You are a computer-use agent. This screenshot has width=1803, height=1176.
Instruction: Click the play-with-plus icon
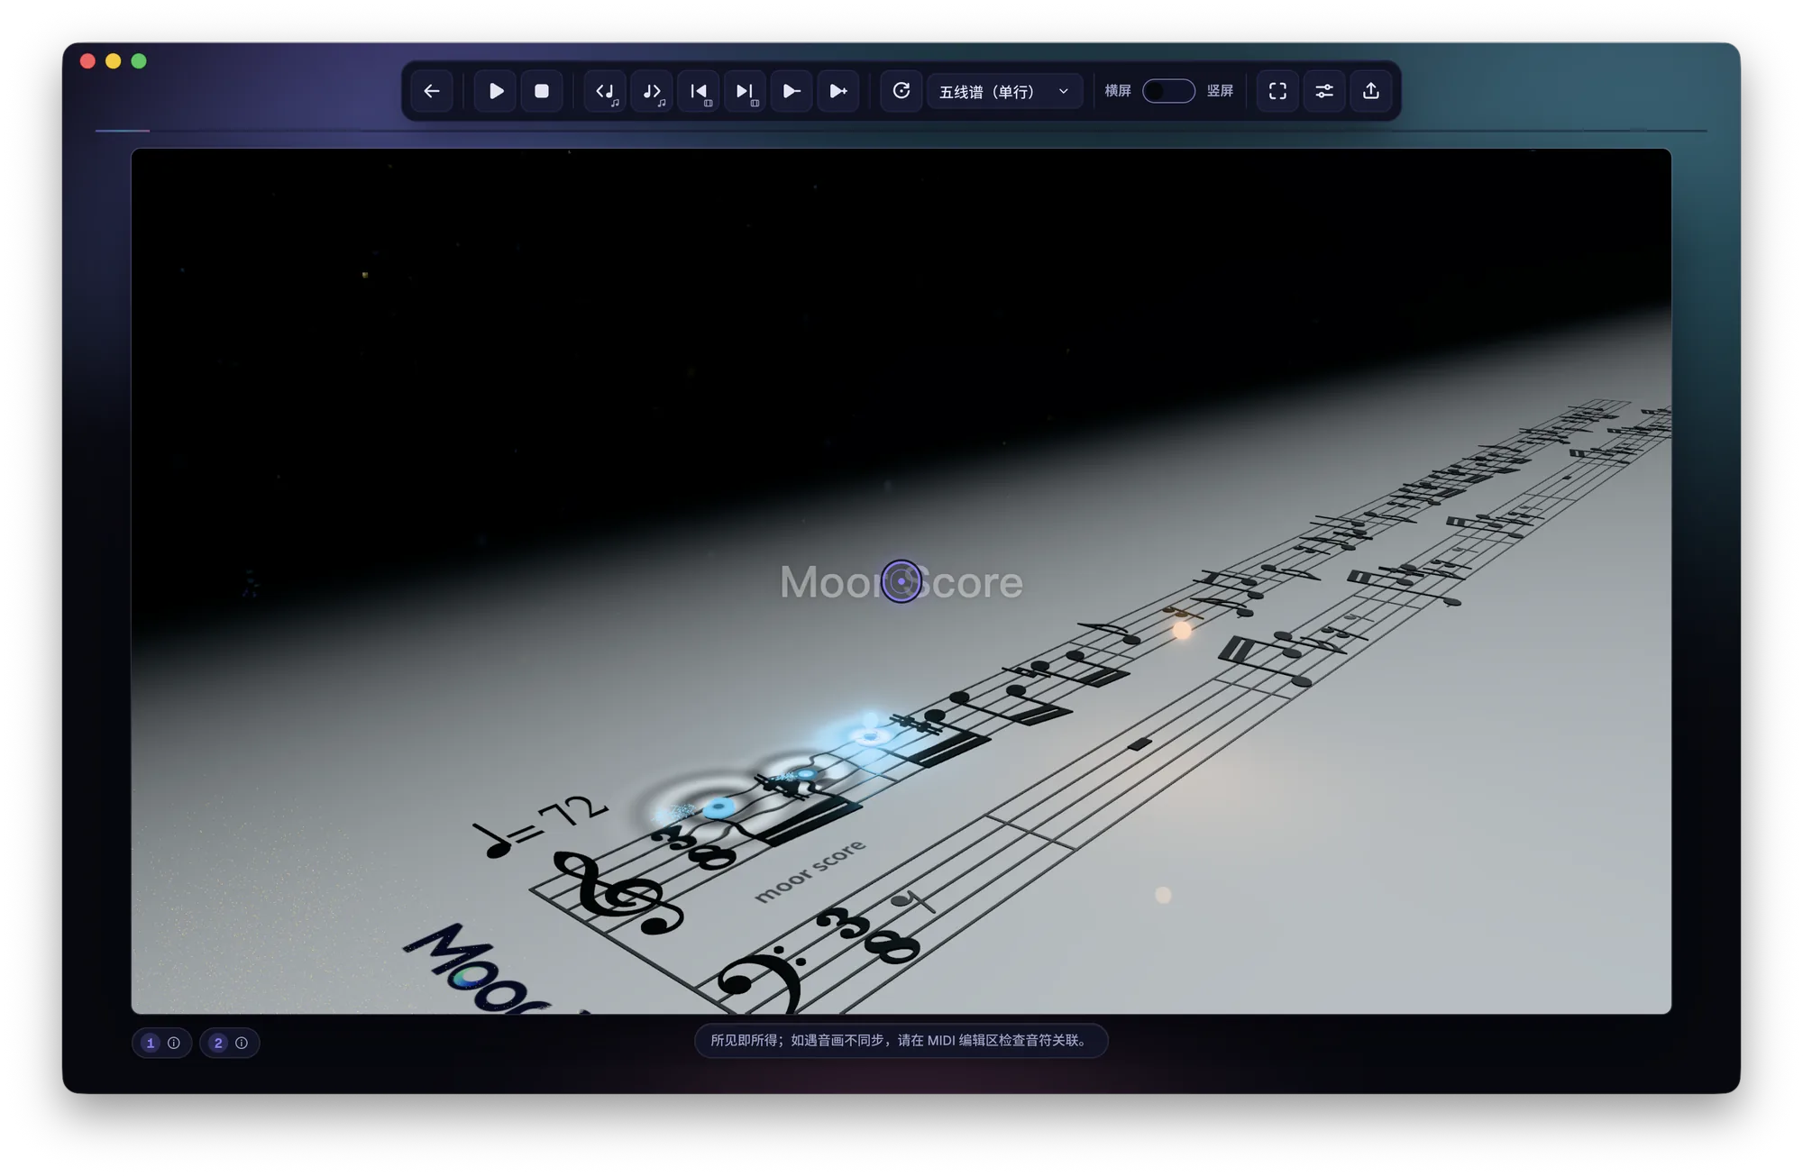[x=838, y=91]
